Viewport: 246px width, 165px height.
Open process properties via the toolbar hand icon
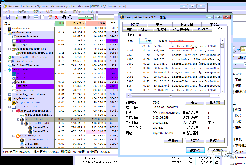click(x=50, y=17)
